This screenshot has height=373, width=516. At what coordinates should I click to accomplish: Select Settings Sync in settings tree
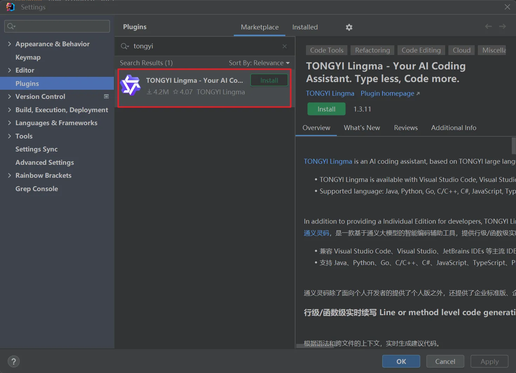point(36,149)
